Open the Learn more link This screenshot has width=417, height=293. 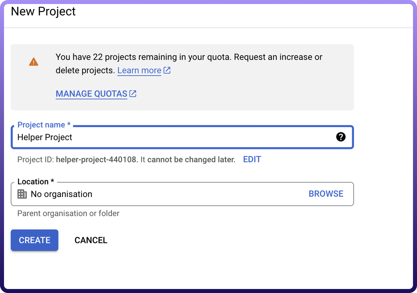click(139, 71)
